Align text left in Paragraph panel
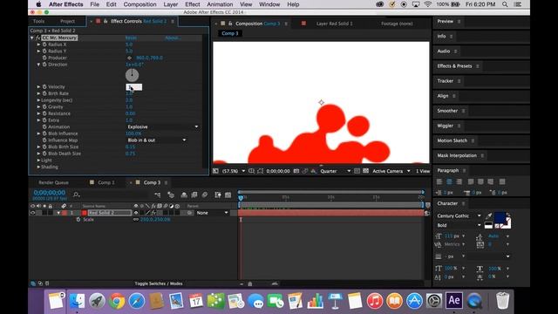Viewport: 558px width, 314px height. pos(439,182)
